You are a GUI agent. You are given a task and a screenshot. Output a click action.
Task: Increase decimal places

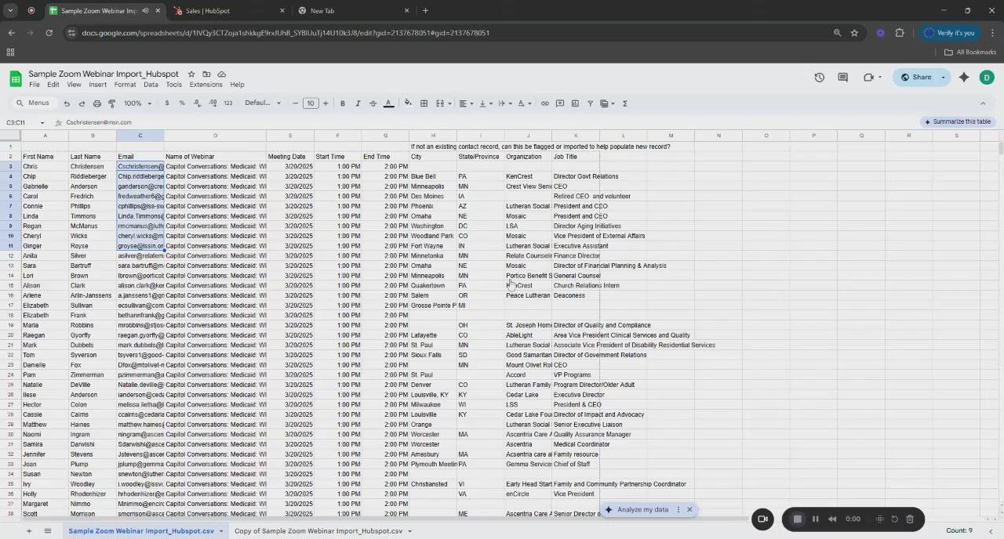tap(213, 103)
